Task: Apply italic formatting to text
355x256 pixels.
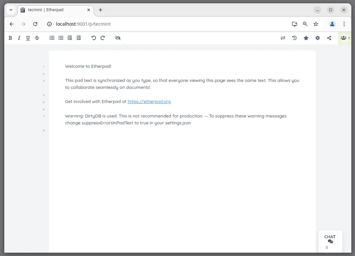Action: (x=19, y=38)
